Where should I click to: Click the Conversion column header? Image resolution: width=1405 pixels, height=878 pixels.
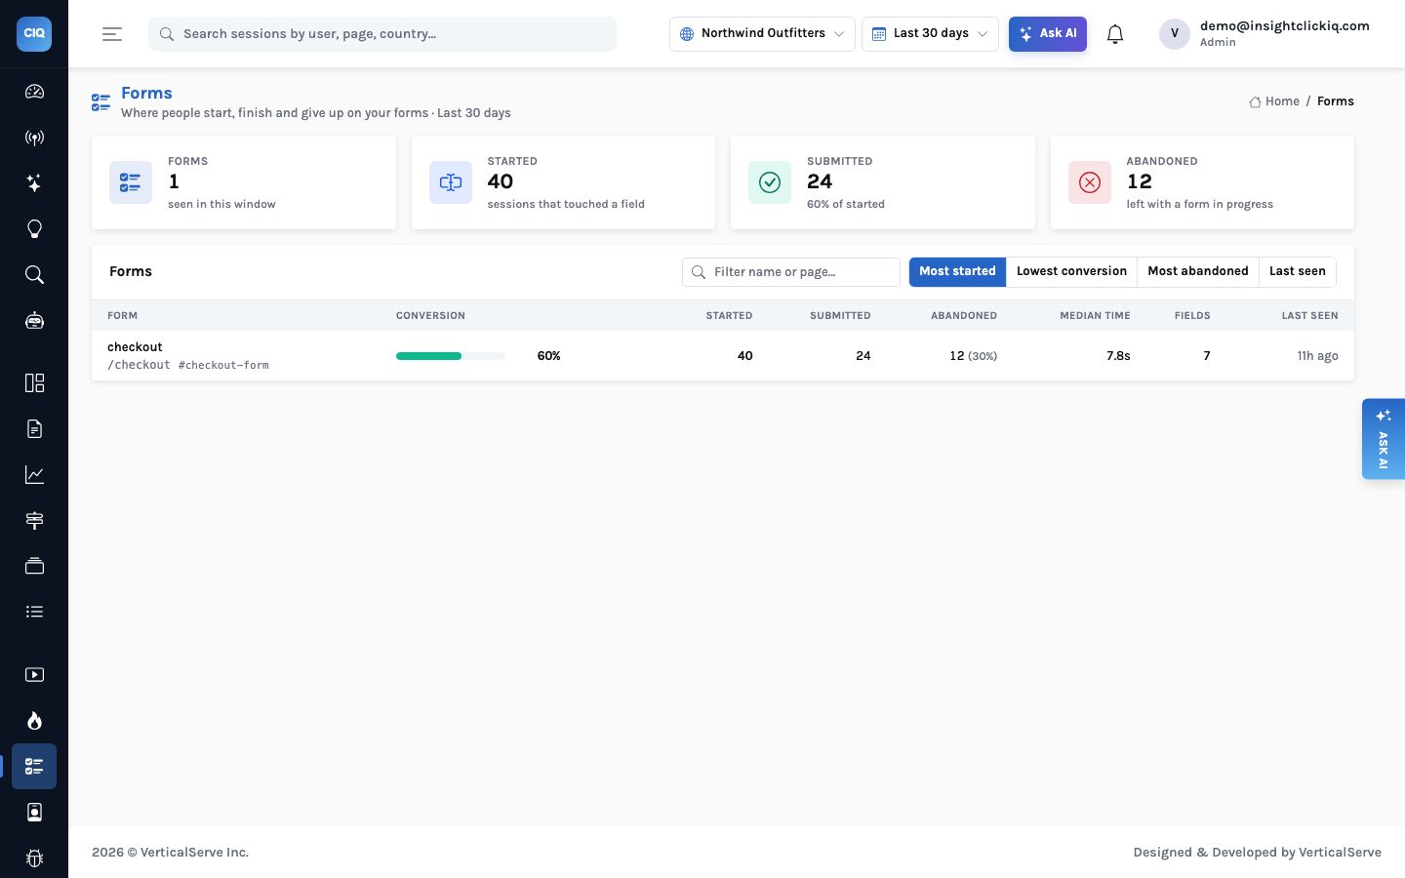[430, 316]
